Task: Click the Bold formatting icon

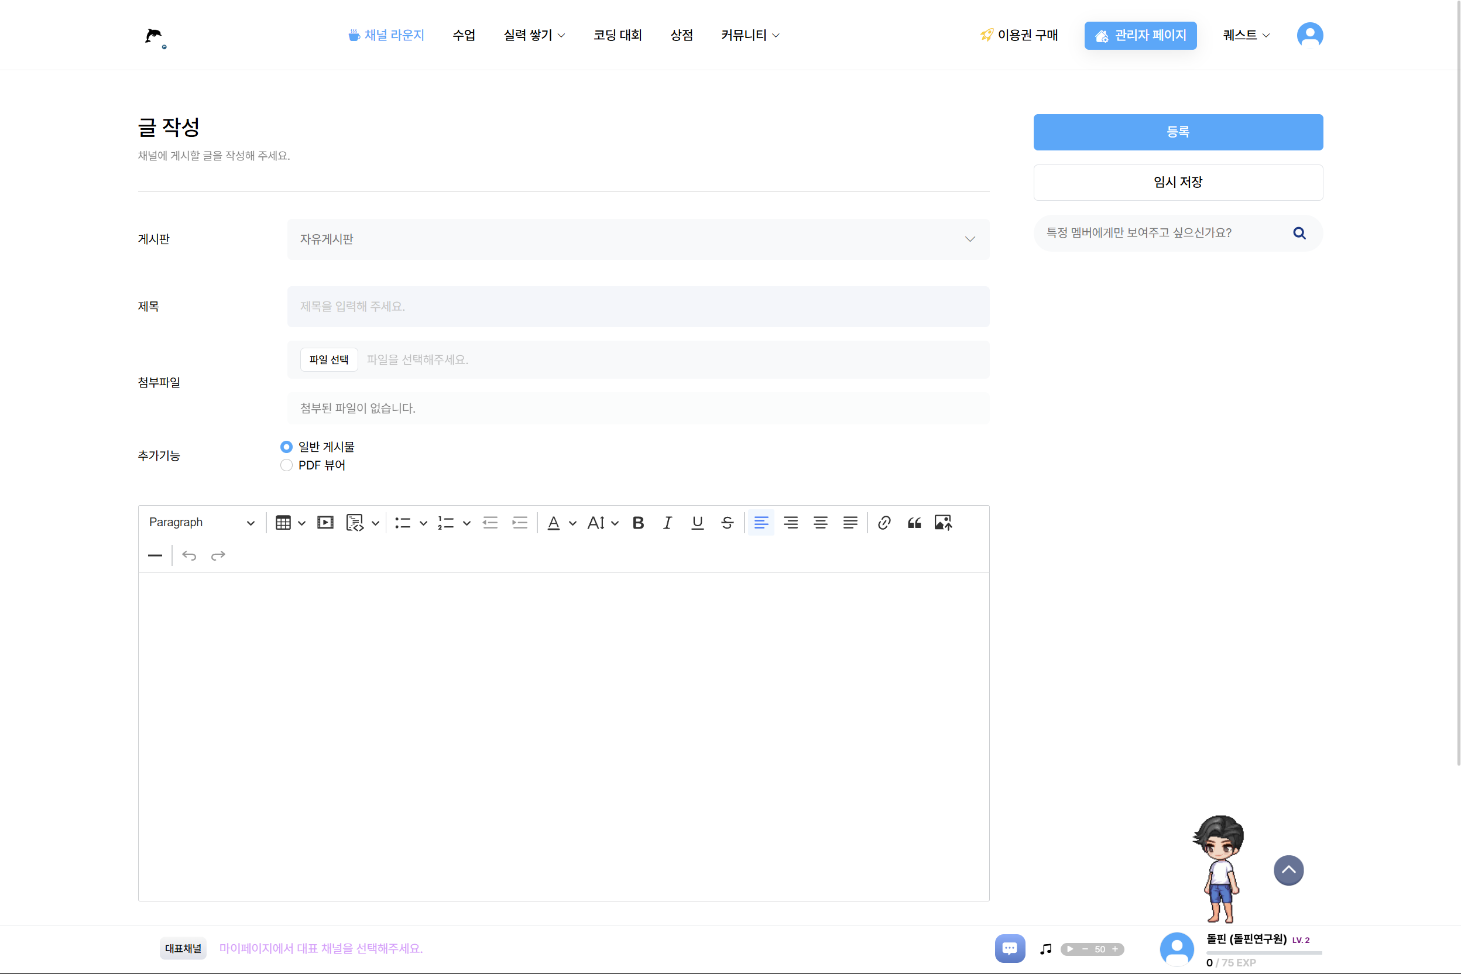Action: coord(638,523)
